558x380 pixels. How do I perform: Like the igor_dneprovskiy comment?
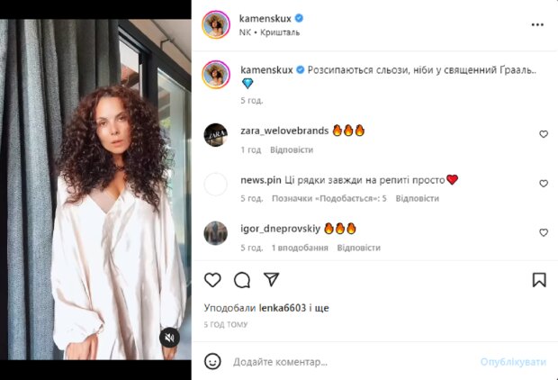coord(544,232)
